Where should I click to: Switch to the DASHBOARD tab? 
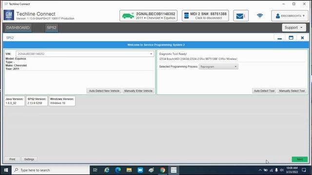coord(18,28)
